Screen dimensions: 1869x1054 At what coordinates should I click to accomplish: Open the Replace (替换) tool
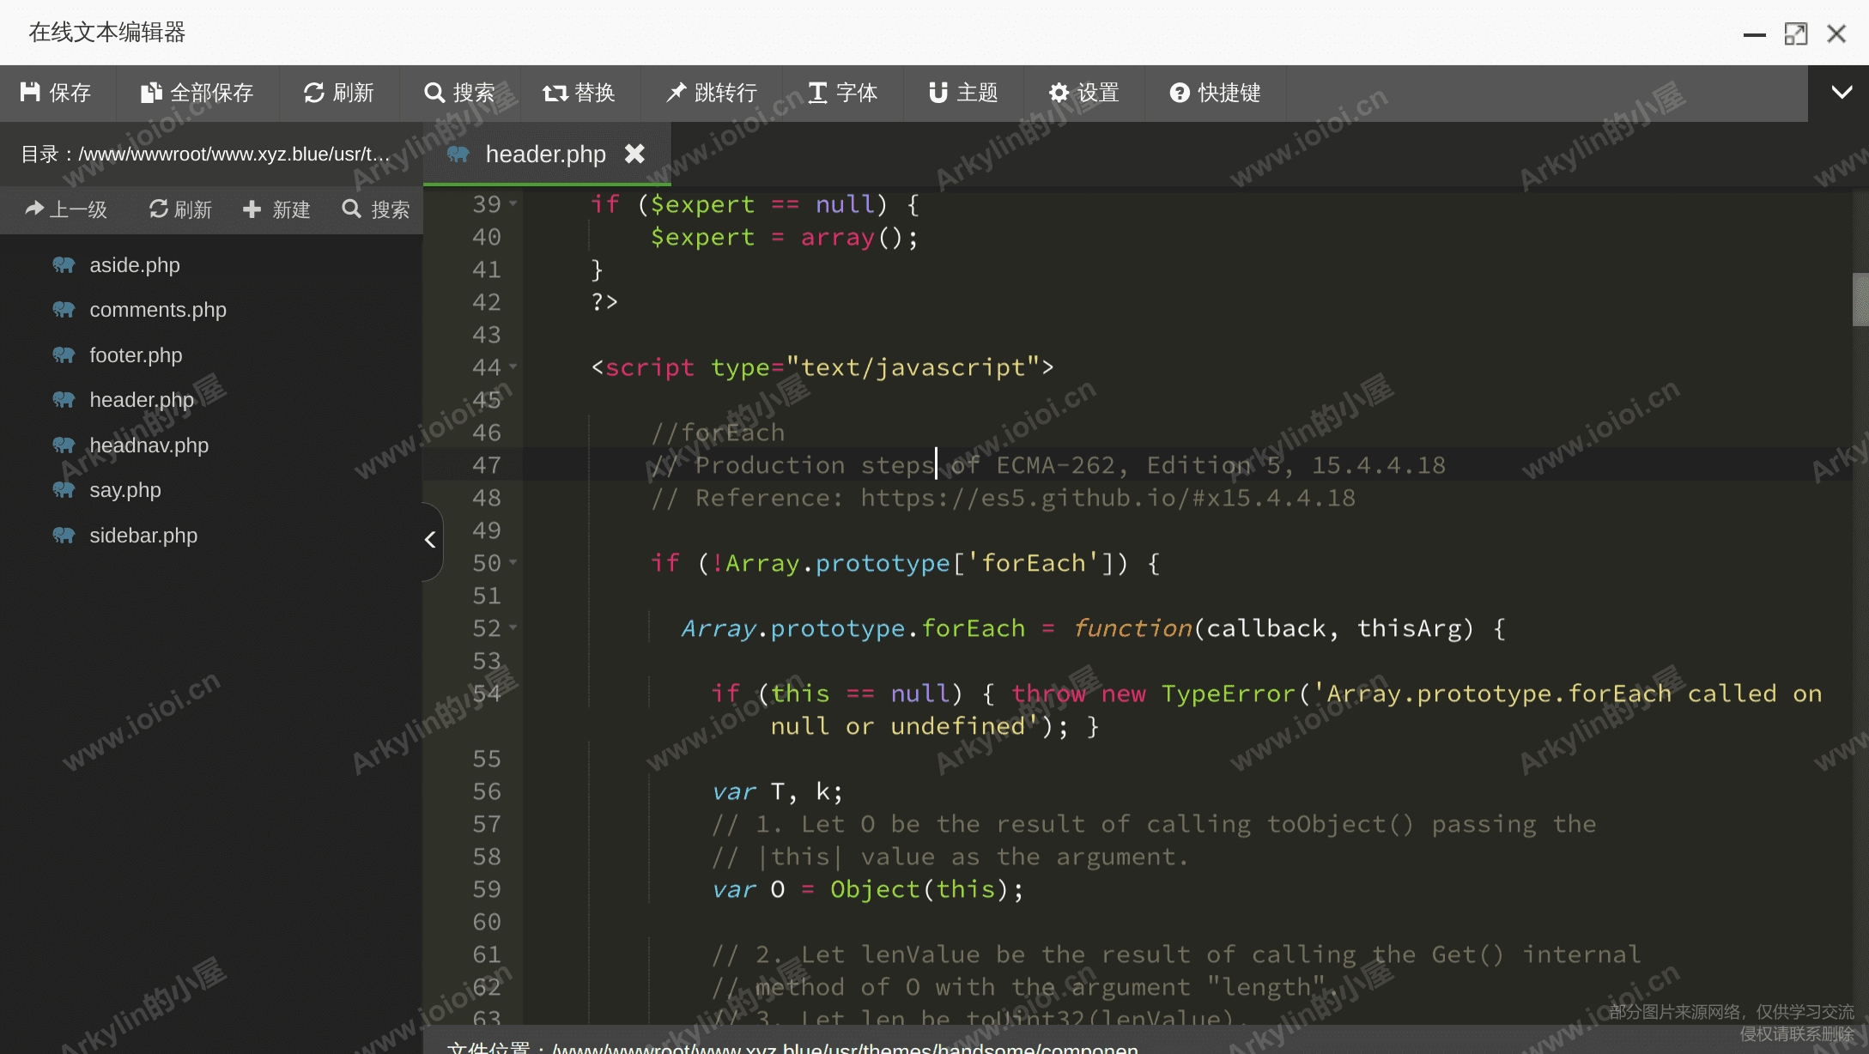pos(580,93)
